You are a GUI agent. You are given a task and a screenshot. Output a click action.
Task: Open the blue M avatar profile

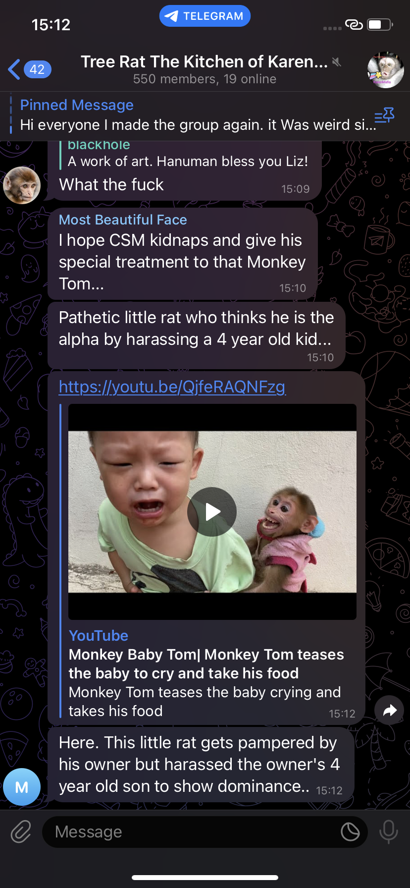[22, 787]
